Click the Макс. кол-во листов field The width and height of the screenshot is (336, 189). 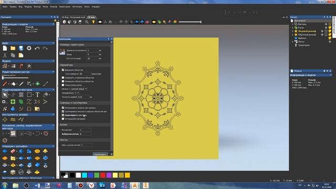(87, 145)
